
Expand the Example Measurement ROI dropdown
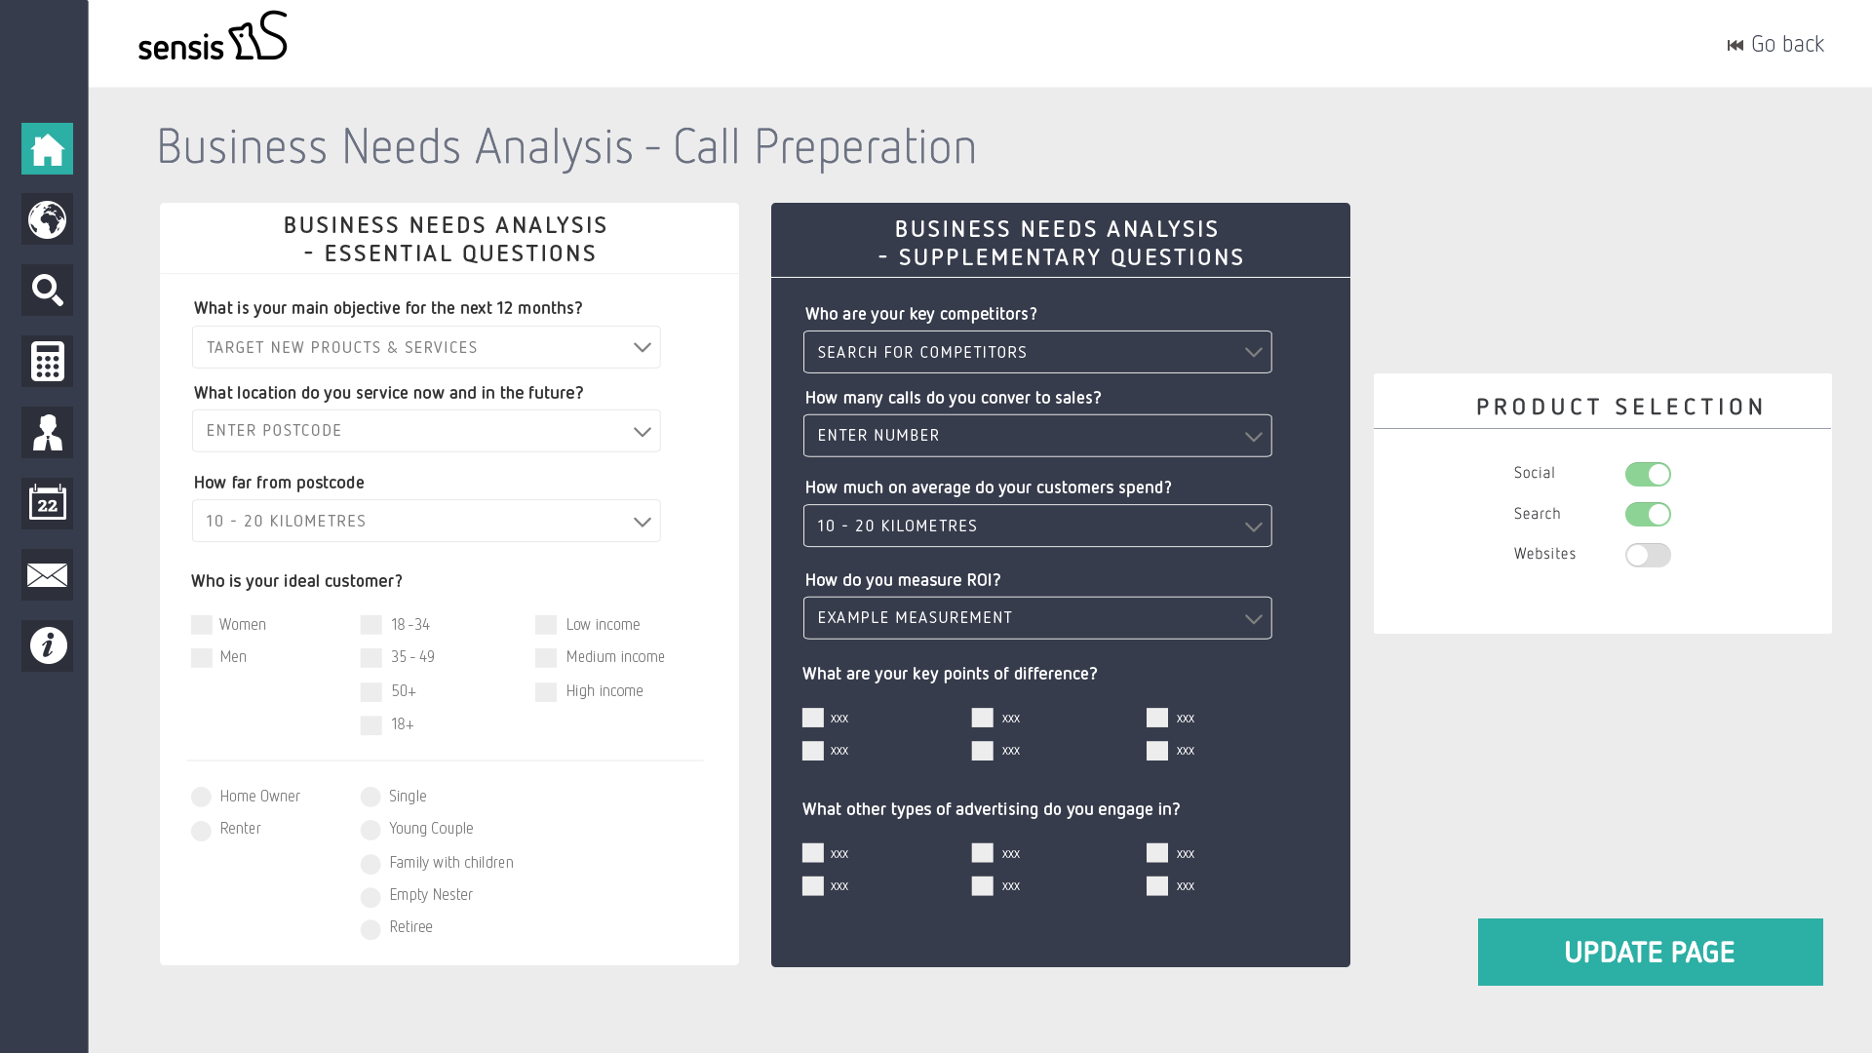tap(1037, 618)
